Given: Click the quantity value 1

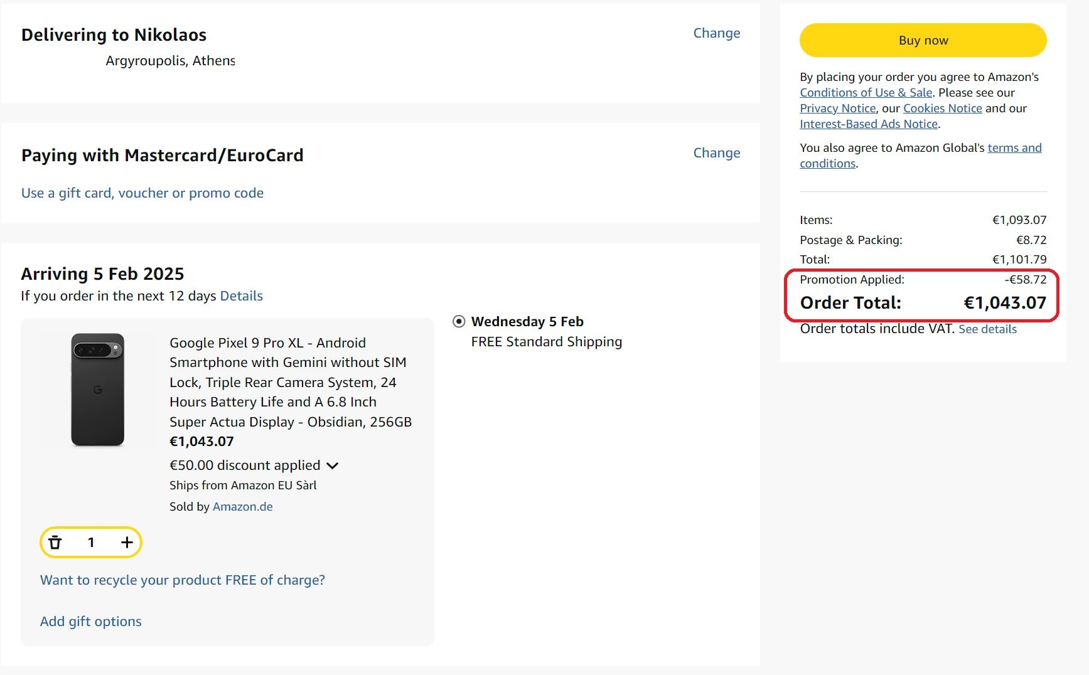Looking at the screenshot, I should tap(91, 543).
